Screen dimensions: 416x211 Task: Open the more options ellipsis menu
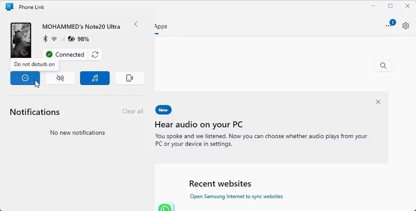(389, 26)
